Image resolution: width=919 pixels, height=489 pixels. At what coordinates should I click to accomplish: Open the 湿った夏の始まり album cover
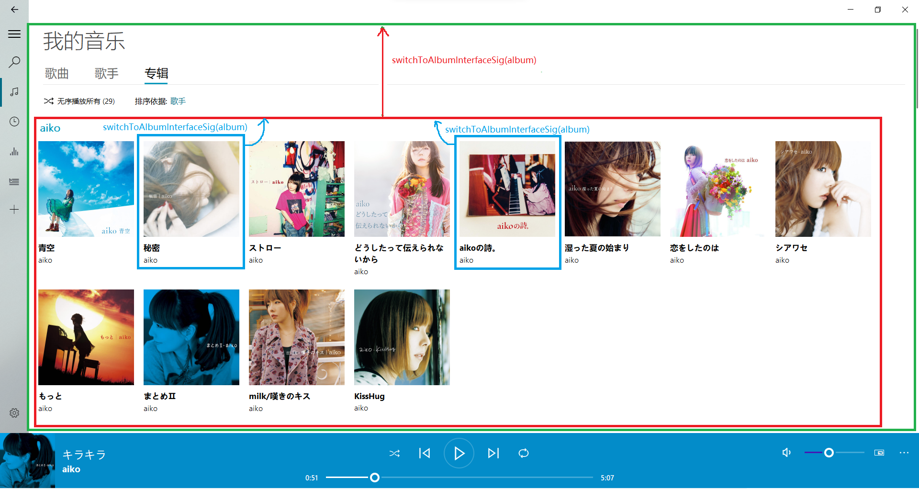pyautogui.click(x=613, y=189)
